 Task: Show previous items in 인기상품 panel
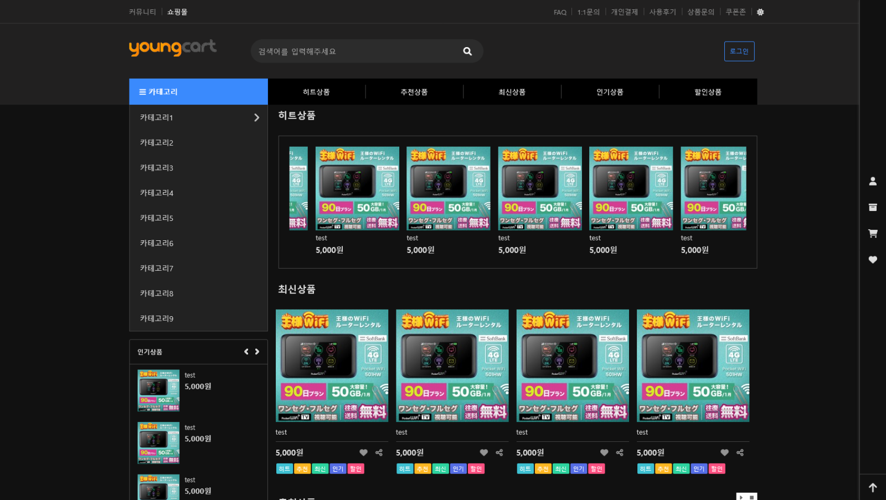pyautogui.click(x=246, y=352)
